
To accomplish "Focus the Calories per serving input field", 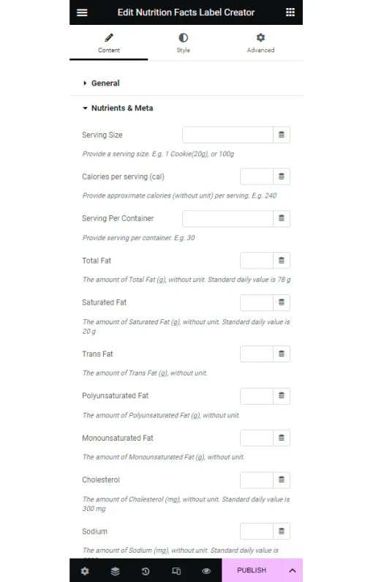I will [257, 176].
